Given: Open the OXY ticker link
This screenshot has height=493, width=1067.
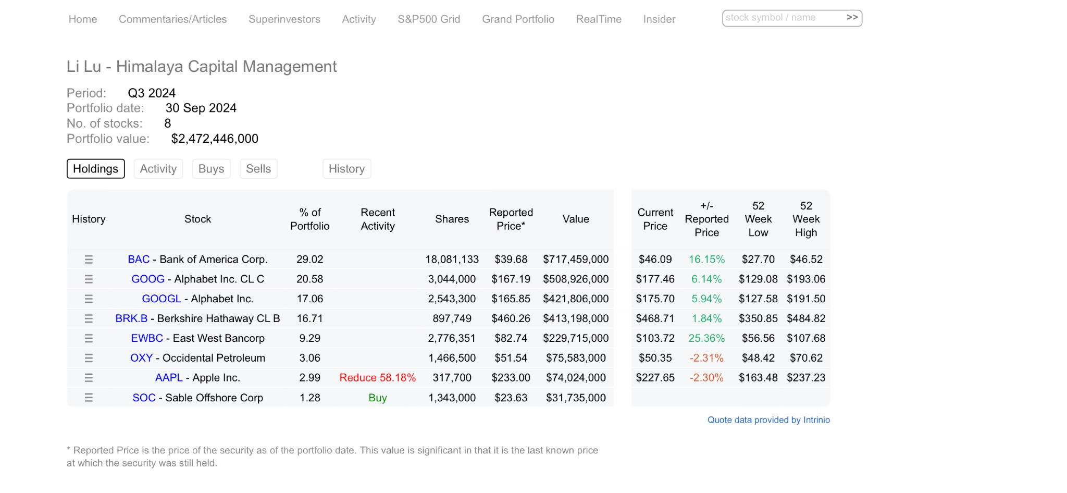Looking at the screenshot, I should 141,358.
